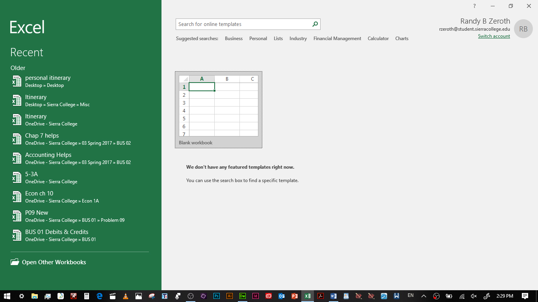
Task: Click the Excel taskbar icon
Action: click(x=308, y=296)
